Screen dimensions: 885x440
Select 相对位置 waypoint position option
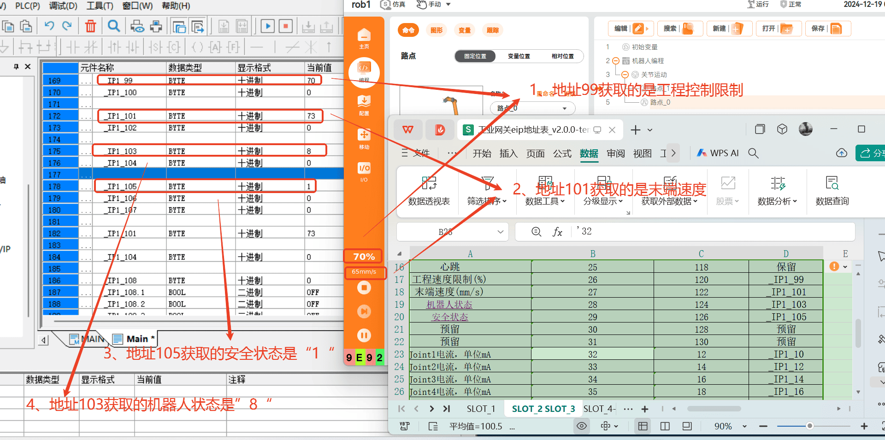(562, 56)
